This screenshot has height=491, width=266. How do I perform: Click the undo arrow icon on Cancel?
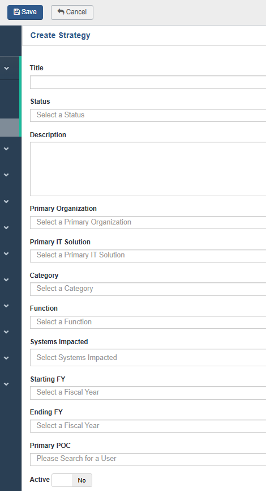pos(61,11)
